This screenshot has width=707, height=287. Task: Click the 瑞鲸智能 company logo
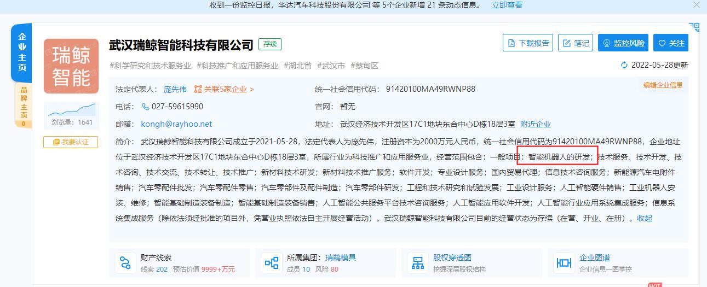click(x=71, y=66)
